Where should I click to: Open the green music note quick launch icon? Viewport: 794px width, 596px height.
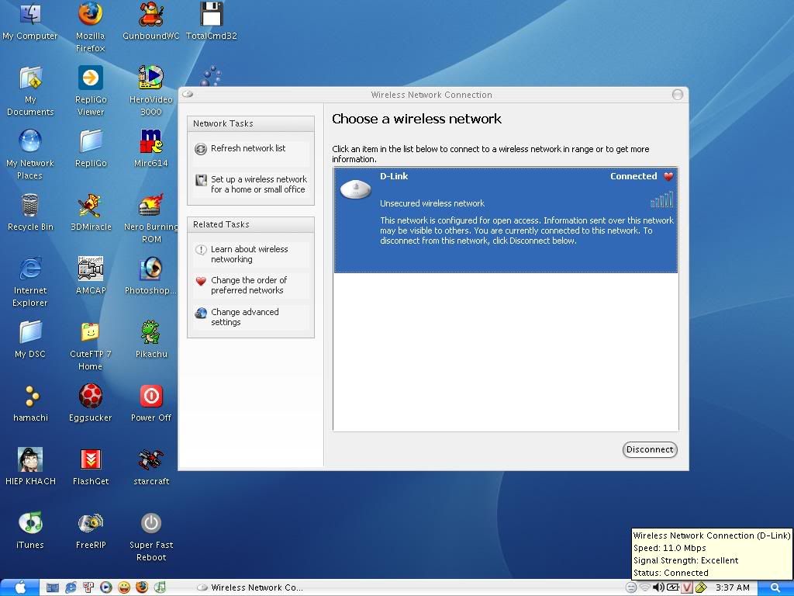pyautogui.click(x=160, y=587)
